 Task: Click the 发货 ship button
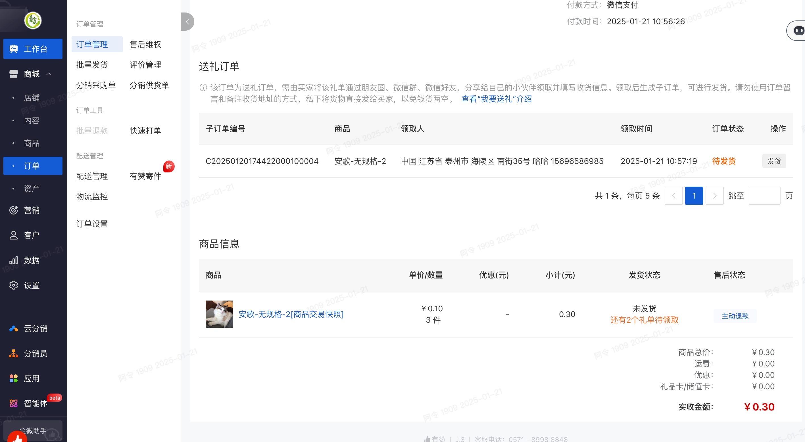point(774,161)
